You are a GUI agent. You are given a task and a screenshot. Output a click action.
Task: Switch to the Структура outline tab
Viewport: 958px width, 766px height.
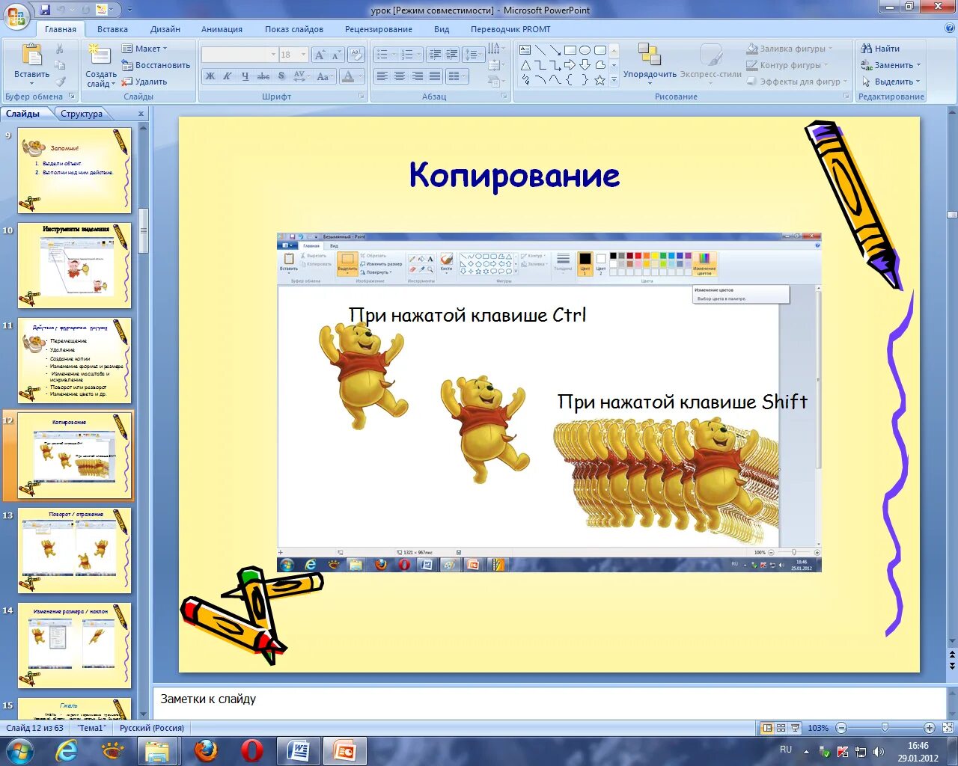pyautogui.click(x=82, y=114)
